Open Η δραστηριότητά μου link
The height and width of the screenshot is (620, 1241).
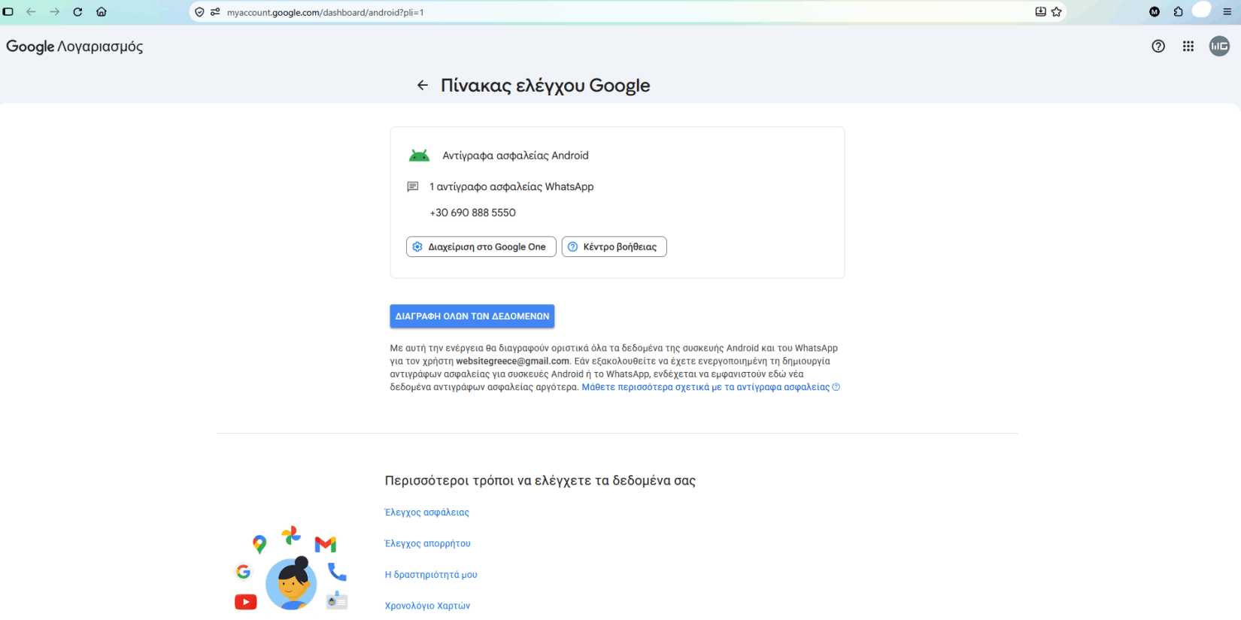[431, 575]
